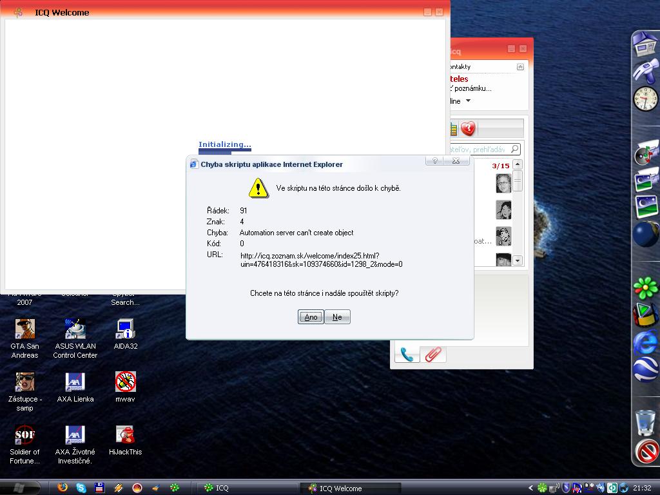Click the phone call tab in ICQ
Screen dimensions: 660x495
click(x=407, y=354)
